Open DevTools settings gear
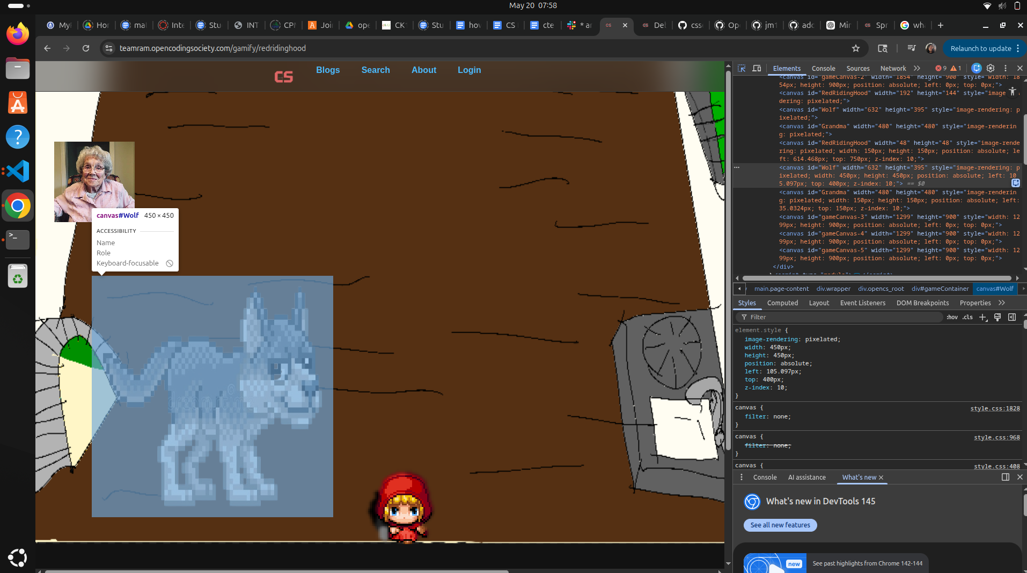 [x=991, y=68]
